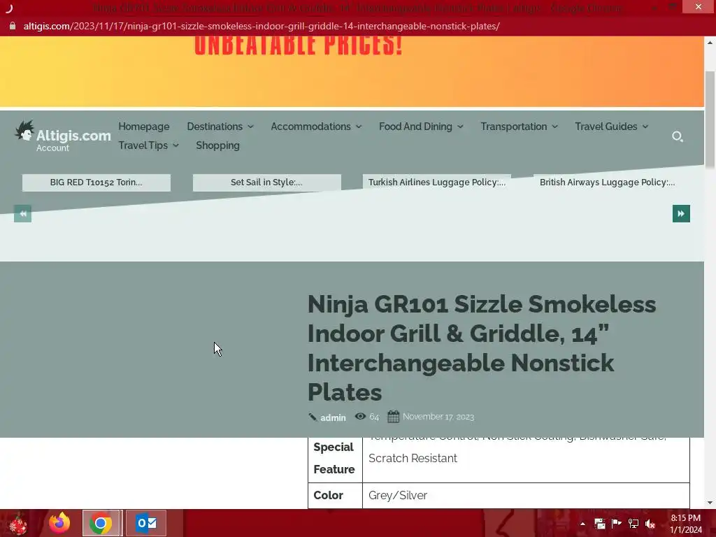The image size is (716, 537).
Task: Click the Altigis.com hedgehog logo
Action: (25, 131)
